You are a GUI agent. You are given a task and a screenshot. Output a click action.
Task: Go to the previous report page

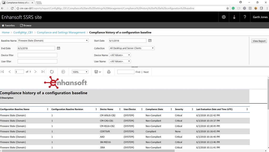point(10,72)
